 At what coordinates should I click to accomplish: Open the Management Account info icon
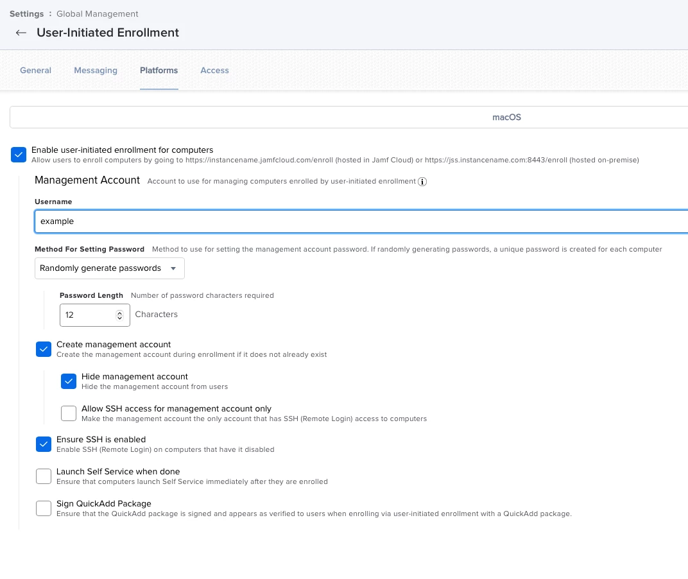pyautogui.click(x=422, y=182)
